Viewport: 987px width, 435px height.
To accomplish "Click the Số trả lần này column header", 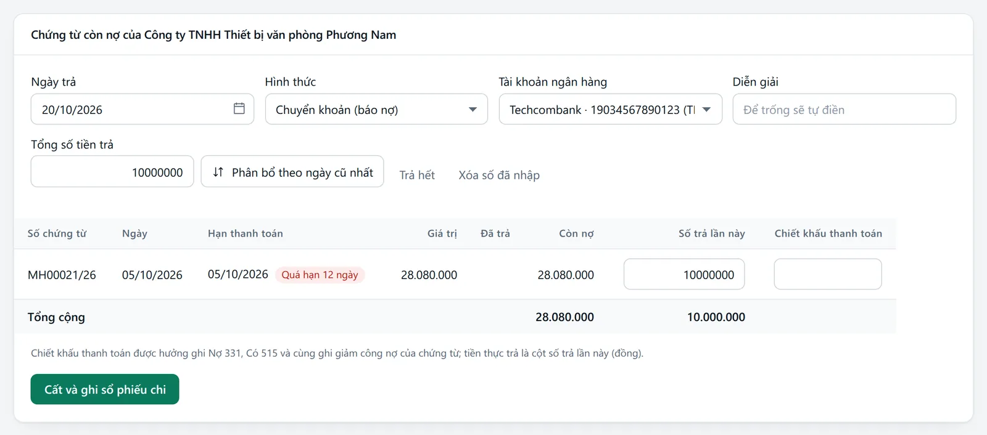I will pyautogui.click(x=712, y=234).
